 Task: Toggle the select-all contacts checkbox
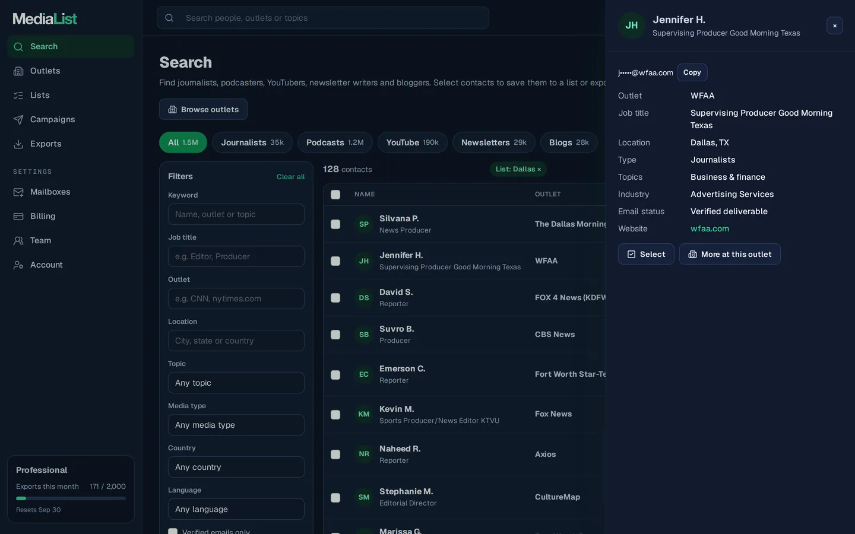[x=335, y=195]
